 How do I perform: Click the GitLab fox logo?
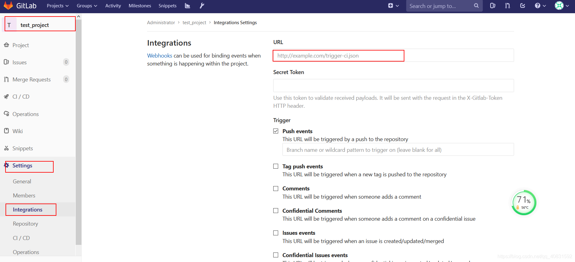[8, 6]
